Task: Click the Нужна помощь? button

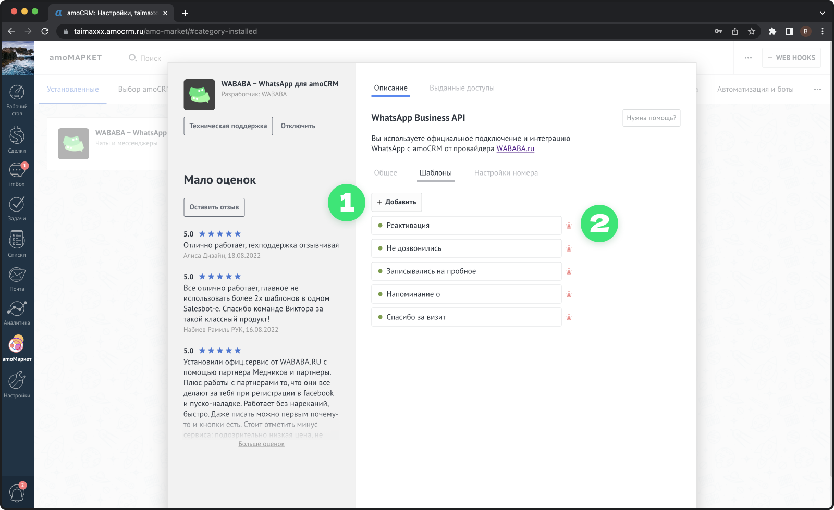Action: (652, 118)
